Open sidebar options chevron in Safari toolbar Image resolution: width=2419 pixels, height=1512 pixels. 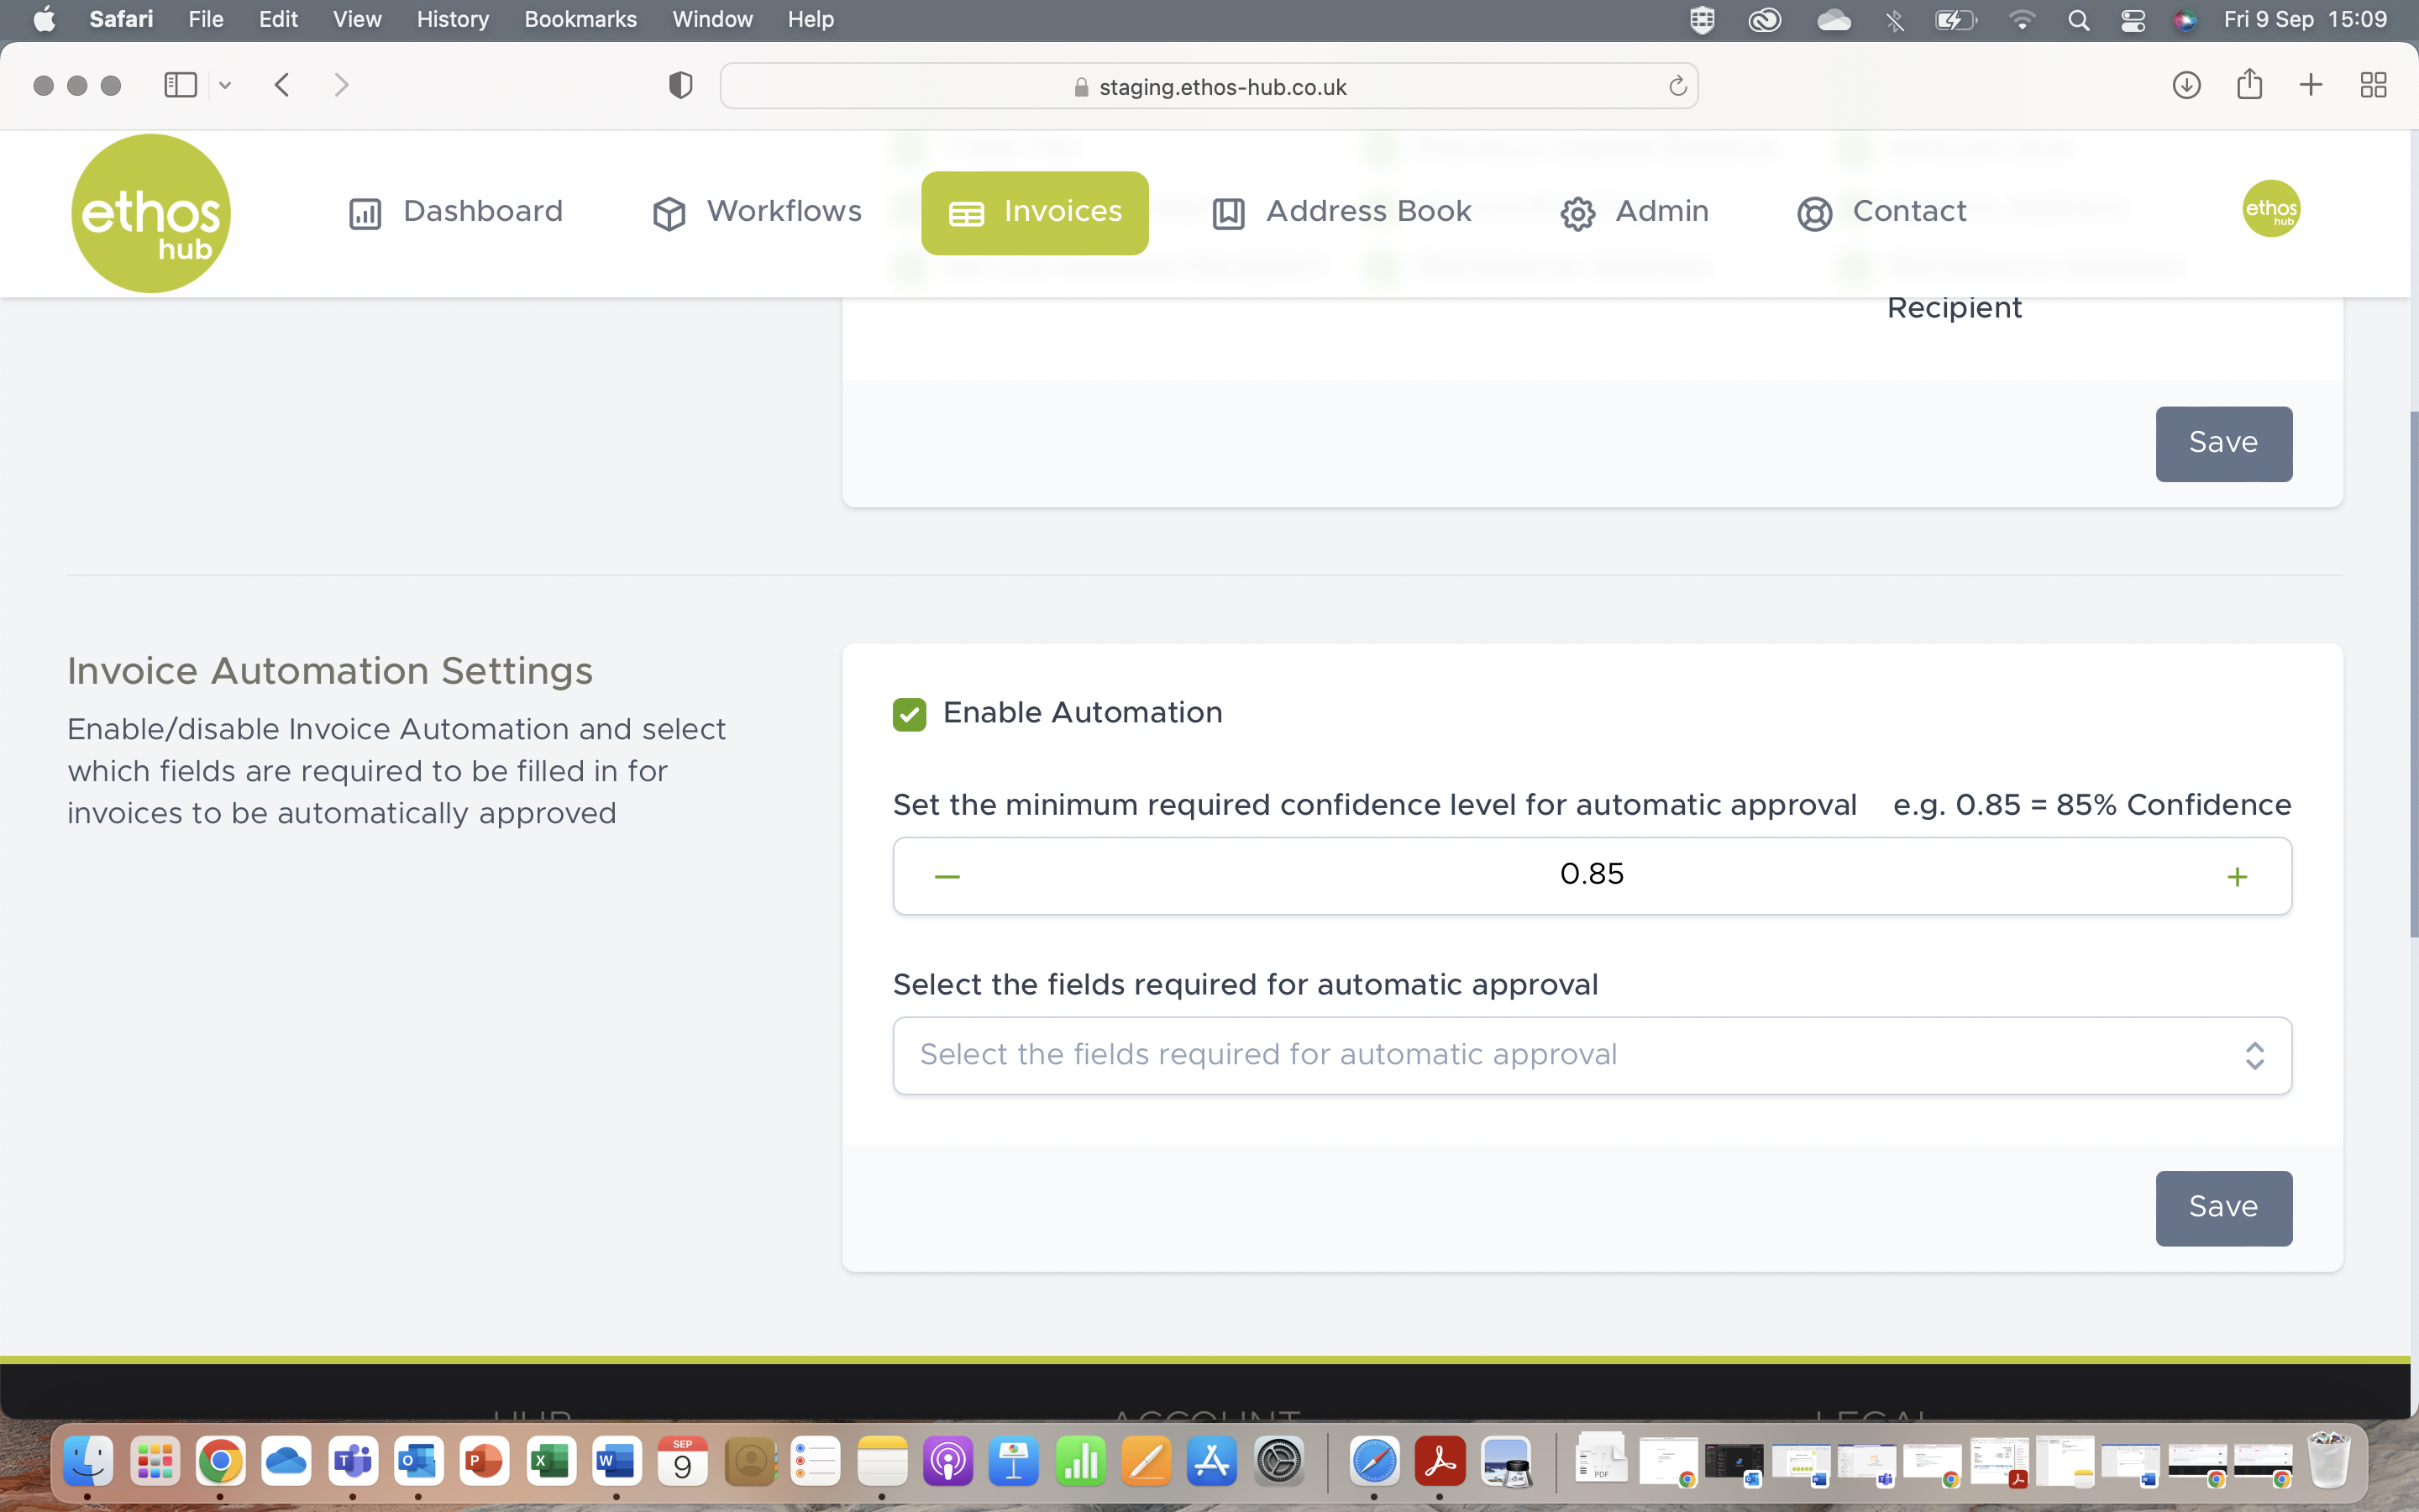226,85
